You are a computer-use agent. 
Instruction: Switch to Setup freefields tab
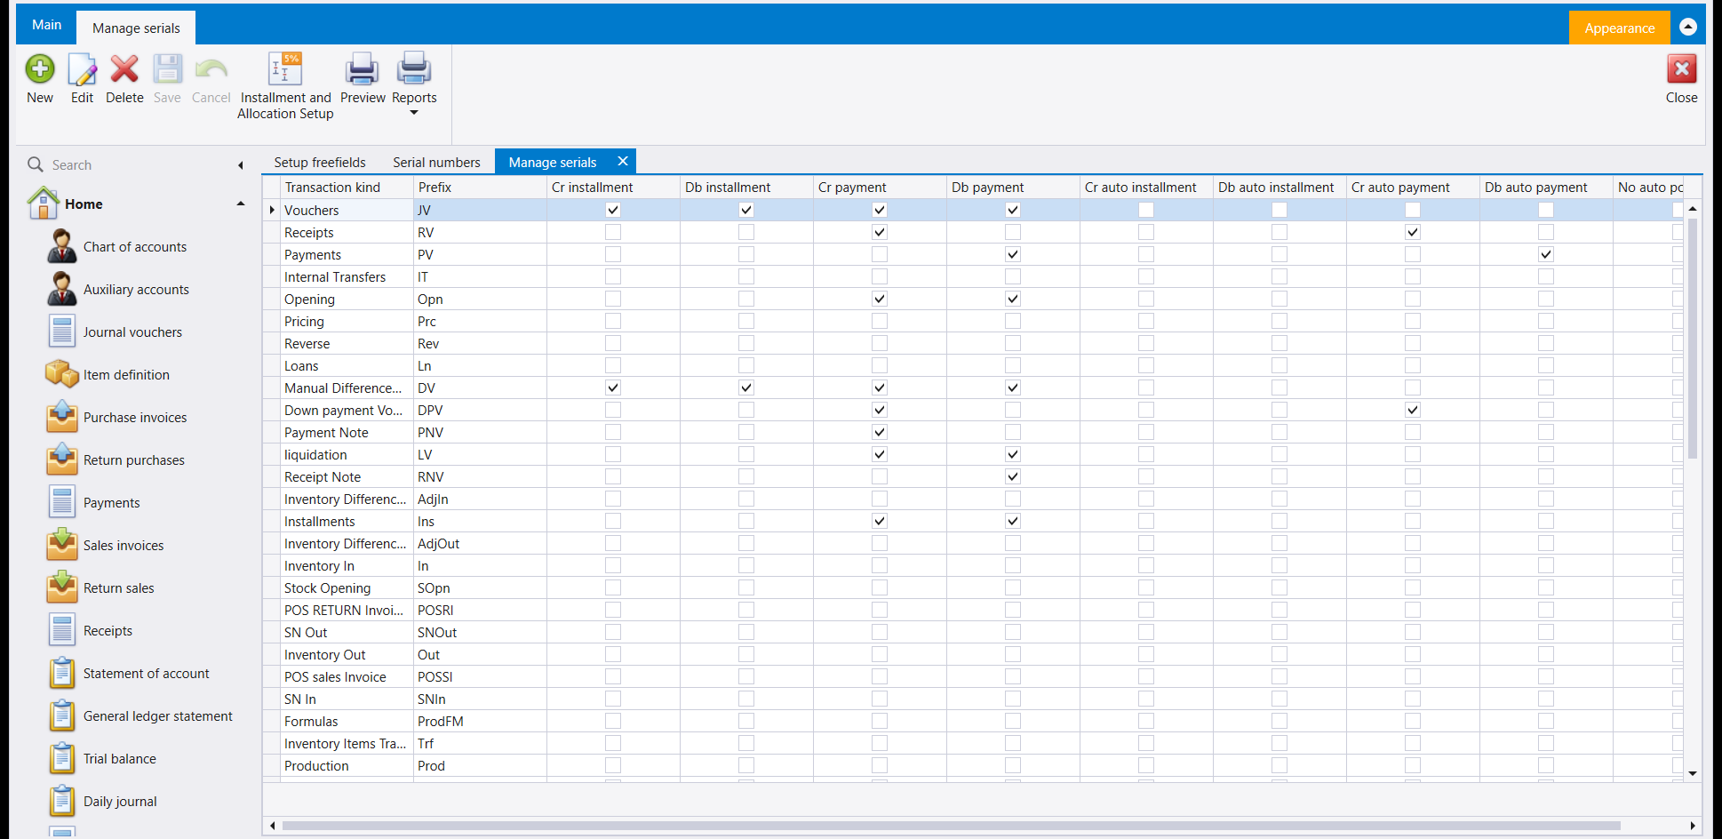point(320,163)
